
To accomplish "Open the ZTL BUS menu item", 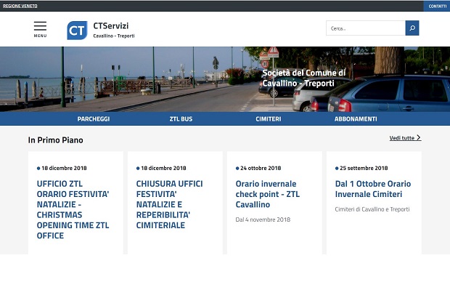I will coord(181,118).
